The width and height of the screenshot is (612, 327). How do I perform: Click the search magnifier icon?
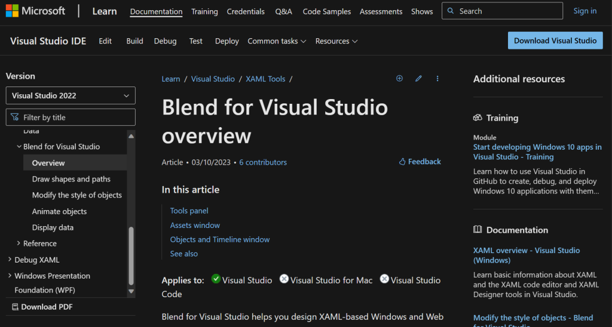click(x=452, y=11)
